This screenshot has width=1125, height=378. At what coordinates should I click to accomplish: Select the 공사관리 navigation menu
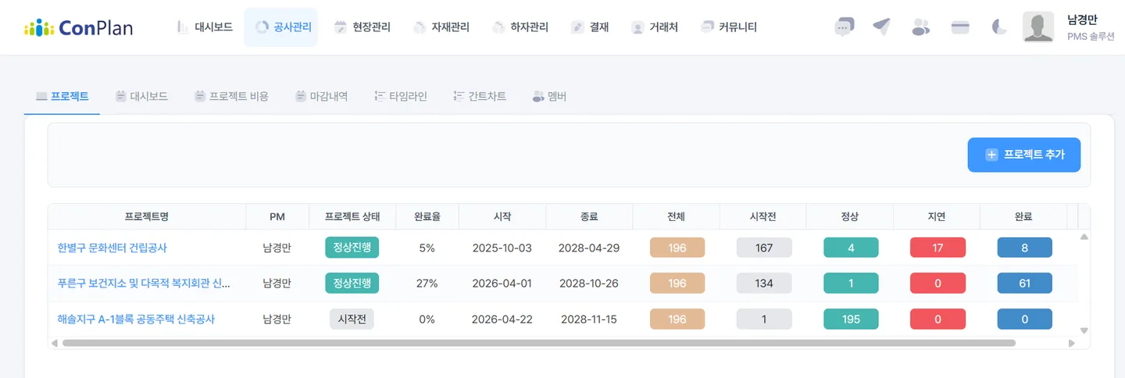(x=282, y=27)
